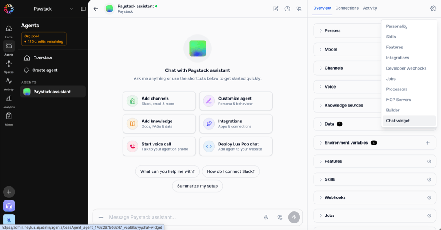This screenshot has width=441, height=230.
Task: Click the Deploy Lua Pop chat card
Action: pyautogui.click(x=235, y=146)
